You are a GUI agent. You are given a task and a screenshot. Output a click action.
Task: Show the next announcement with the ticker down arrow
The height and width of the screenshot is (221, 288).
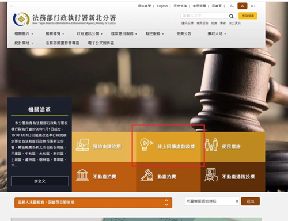[166, 205]
